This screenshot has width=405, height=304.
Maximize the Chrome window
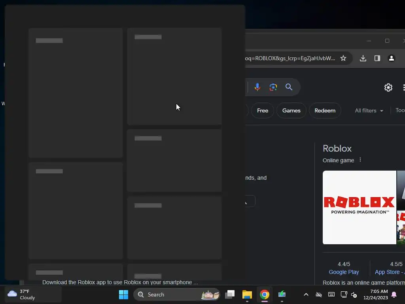coord(387,41)
